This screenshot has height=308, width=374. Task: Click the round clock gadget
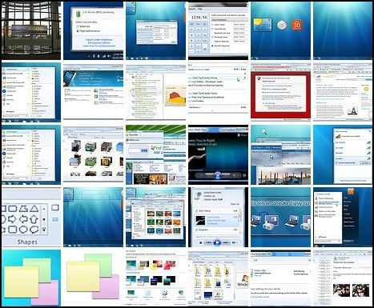282,25
